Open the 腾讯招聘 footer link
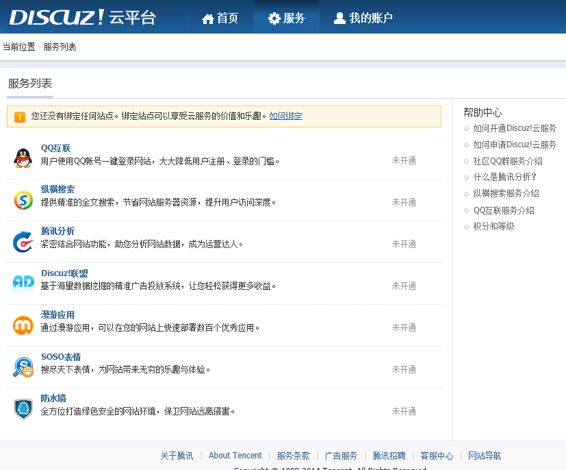 pyautogui.click(x=389, y=456)
